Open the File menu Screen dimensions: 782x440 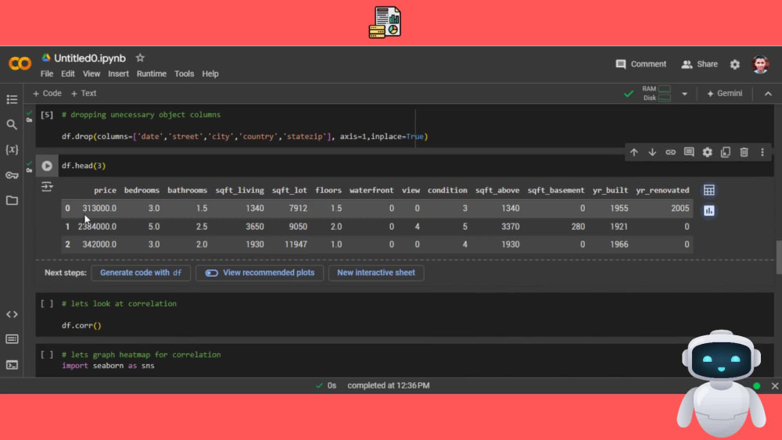point(47,73)
